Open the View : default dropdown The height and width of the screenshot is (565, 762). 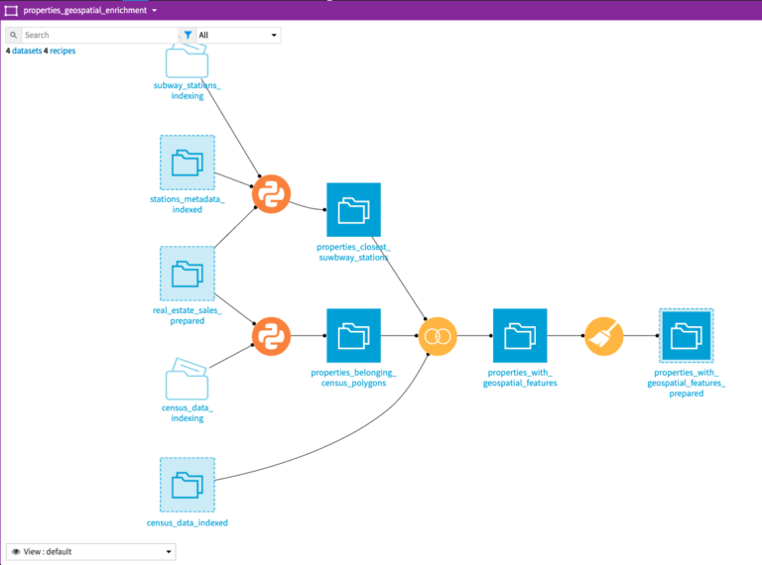[x=91, y=551]
